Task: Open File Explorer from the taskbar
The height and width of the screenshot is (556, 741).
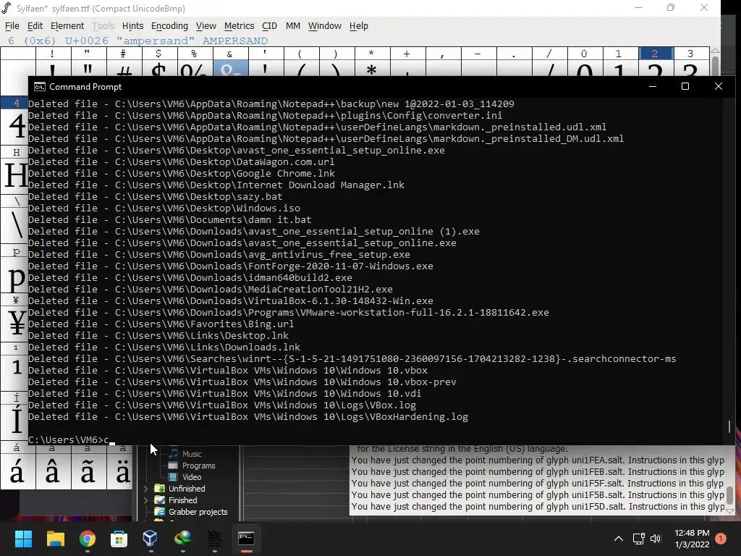Action: 55,539
